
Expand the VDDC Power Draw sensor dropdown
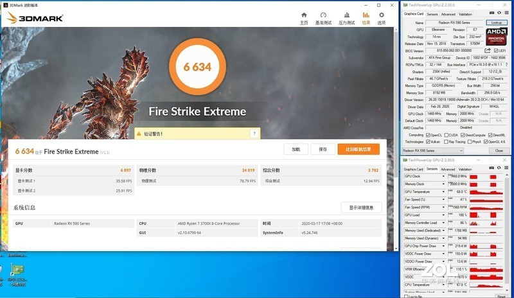(x=443, y=254)
